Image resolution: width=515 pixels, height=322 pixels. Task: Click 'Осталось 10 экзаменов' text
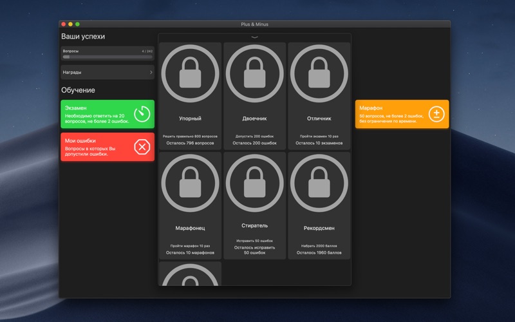(319, 143)
